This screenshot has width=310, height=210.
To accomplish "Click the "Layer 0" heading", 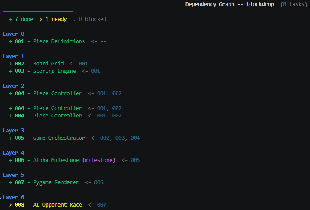I will coord(13,34).
